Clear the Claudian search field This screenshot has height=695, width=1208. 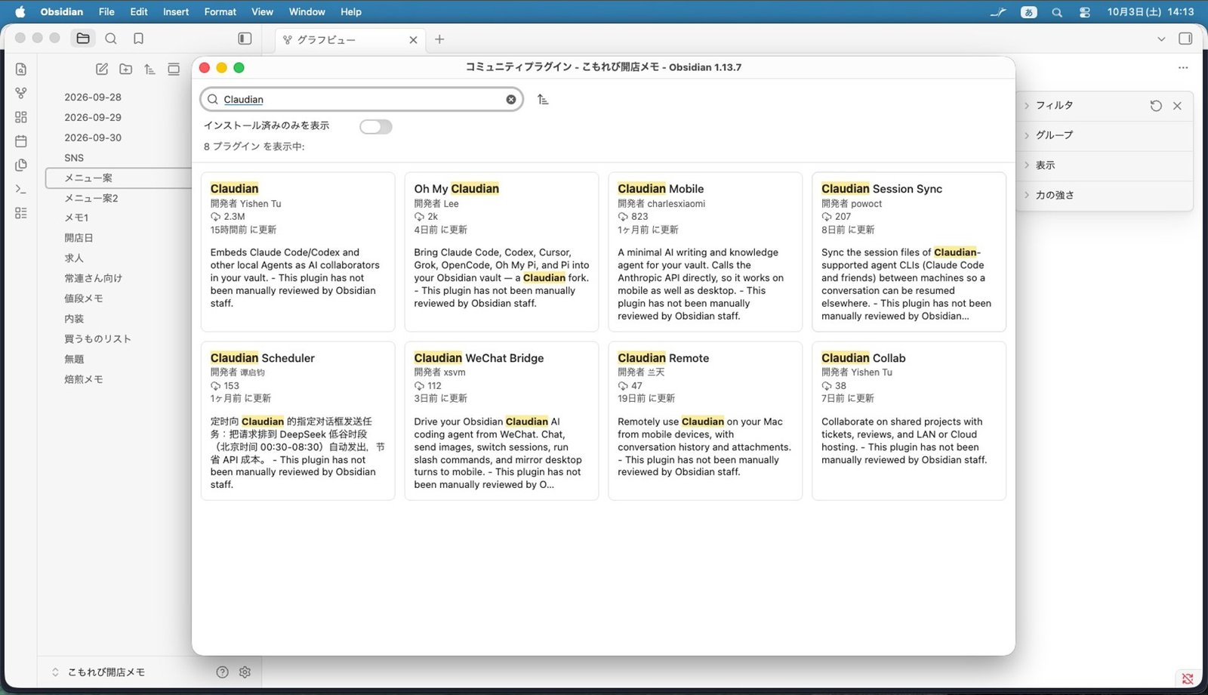click(x=511, y=100)
